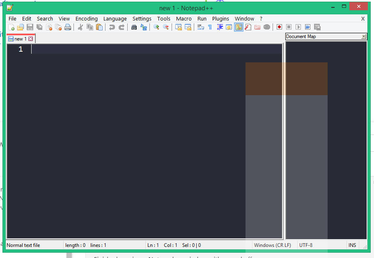Cut selection with the scissors icon

80,27
